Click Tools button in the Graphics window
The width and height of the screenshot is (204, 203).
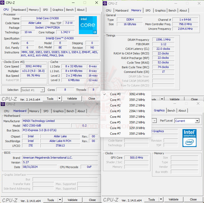pyautogui.click(x=152, y=199)
